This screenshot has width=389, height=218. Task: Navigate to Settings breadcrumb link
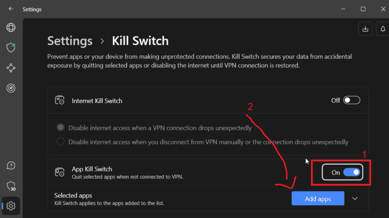click(70, 41)
